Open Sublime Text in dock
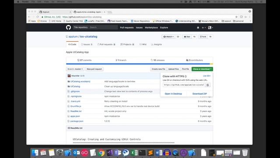The height and width of the screenshot is (158, 280). coord(150,153)
